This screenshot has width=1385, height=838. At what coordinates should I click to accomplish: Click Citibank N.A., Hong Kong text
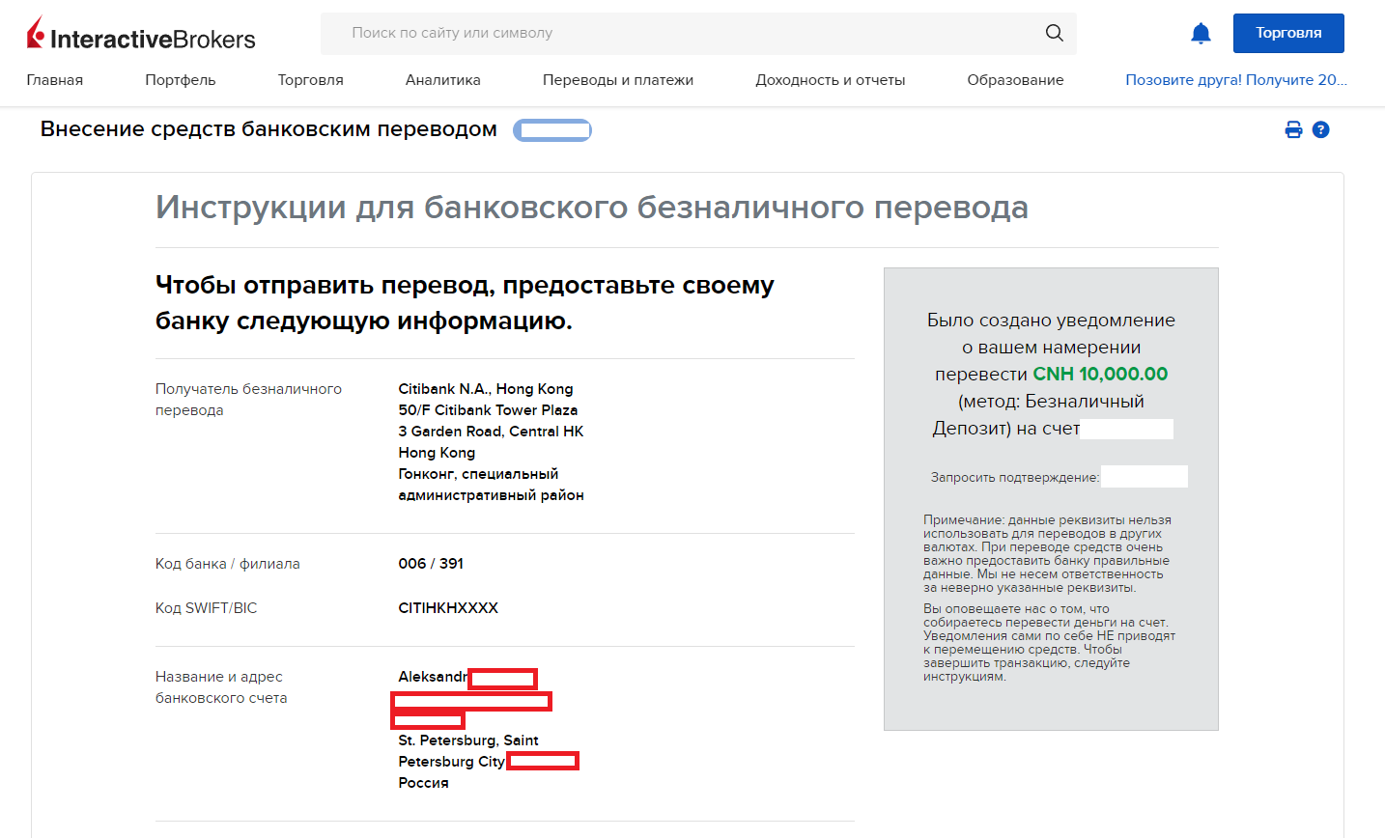point(486,389)
